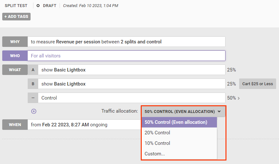Open the Traffic allocation dropdown
This screenshot has width=279, height=164.
183,112
